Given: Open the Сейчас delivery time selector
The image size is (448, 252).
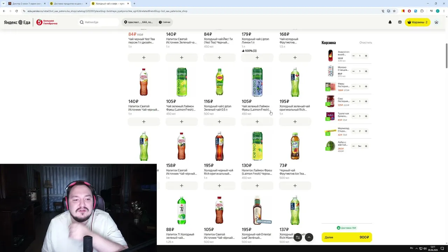Looking at the screenshot, I should [x=164, y=22].
